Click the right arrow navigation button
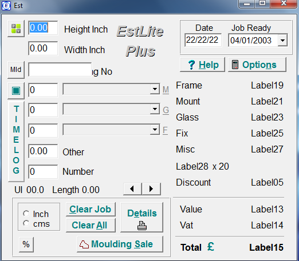This screenshot has height=261, width=299. pyautogui.click(x=151, y=189)
